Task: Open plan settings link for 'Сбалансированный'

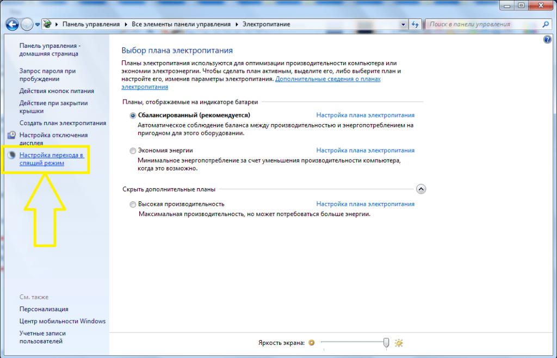Action: (x=366, y=115)
